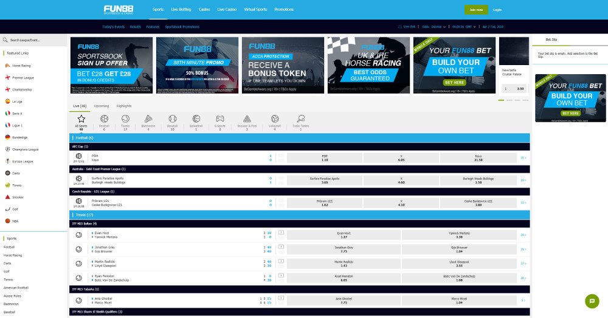The width and height of the screenshot is (608, 318).
Task: Open Serie A via the Italy flag
Action: 7,113
